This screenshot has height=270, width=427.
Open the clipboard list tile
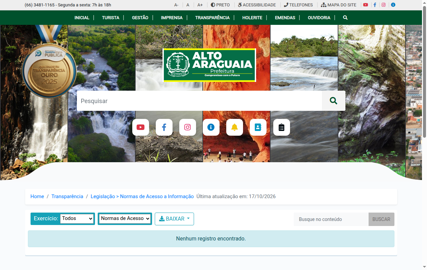(282, 127)
